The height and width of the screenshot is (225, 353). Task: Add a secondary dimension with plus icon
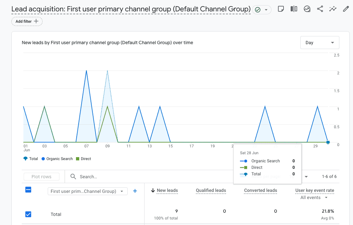(135, 191)
